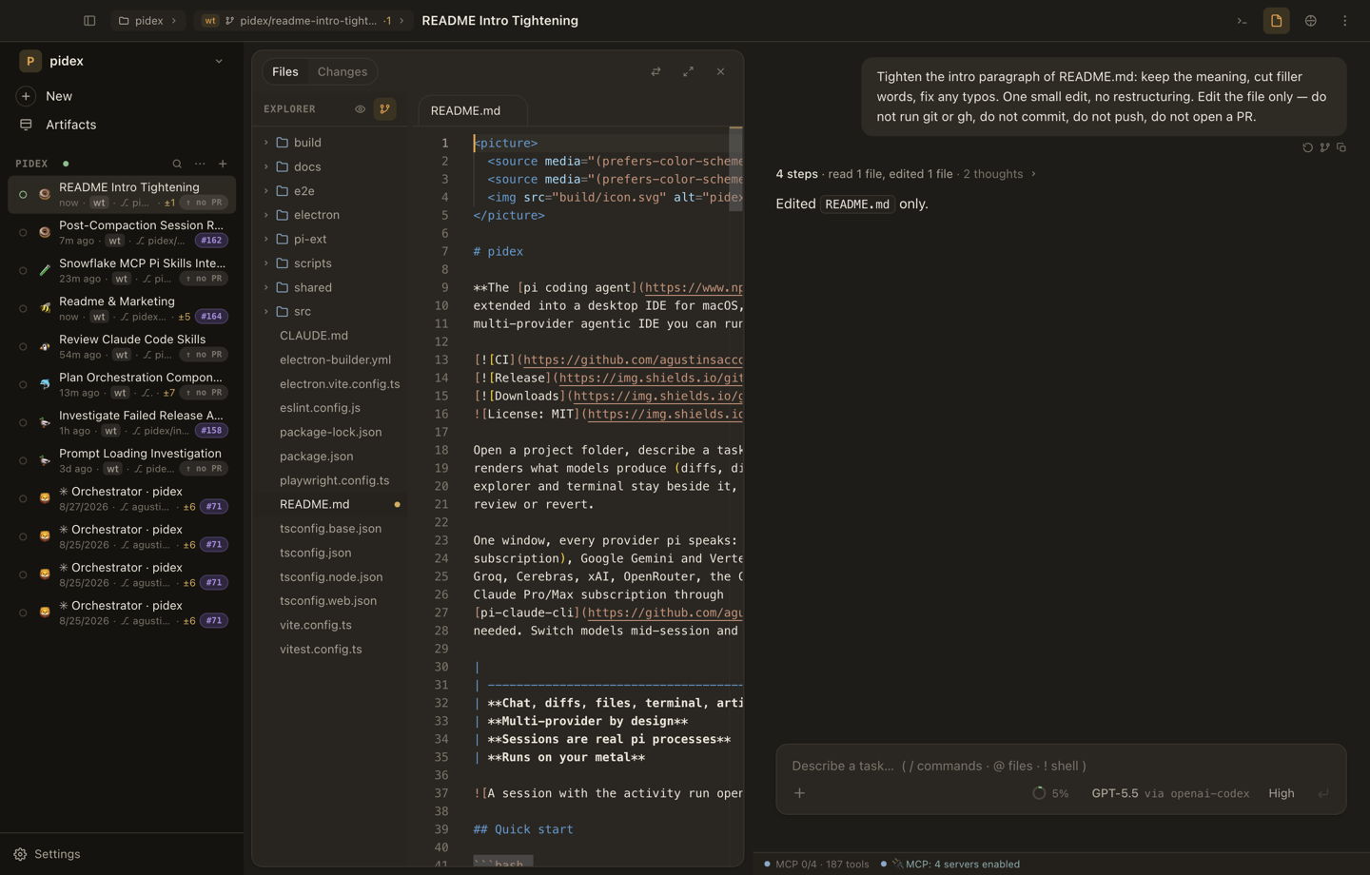Toggle the git branch filter in Explorer

384,109
